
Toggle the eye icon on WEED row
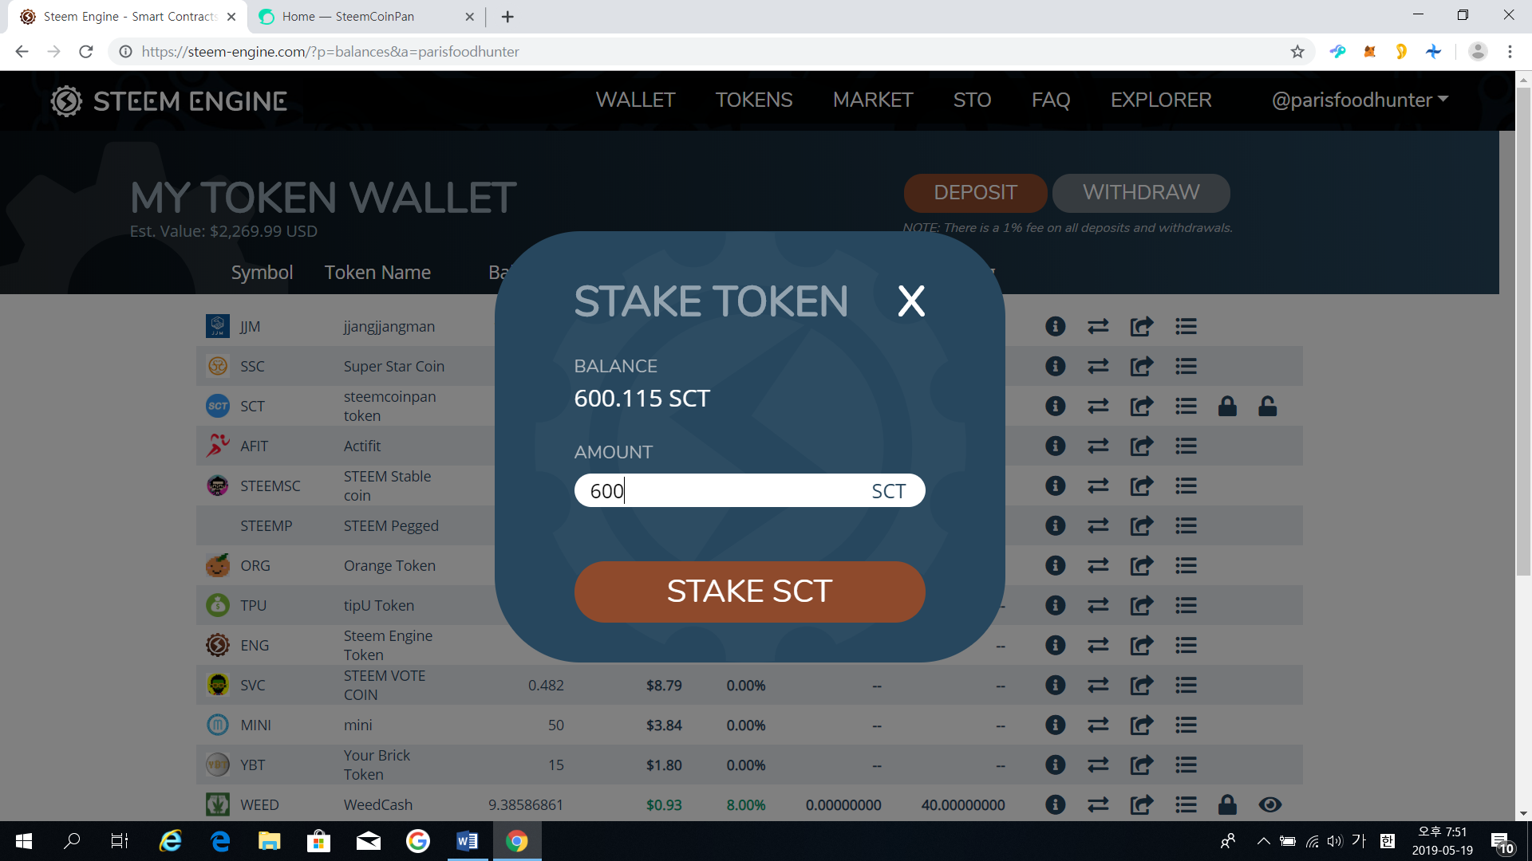click(1269, 805)
